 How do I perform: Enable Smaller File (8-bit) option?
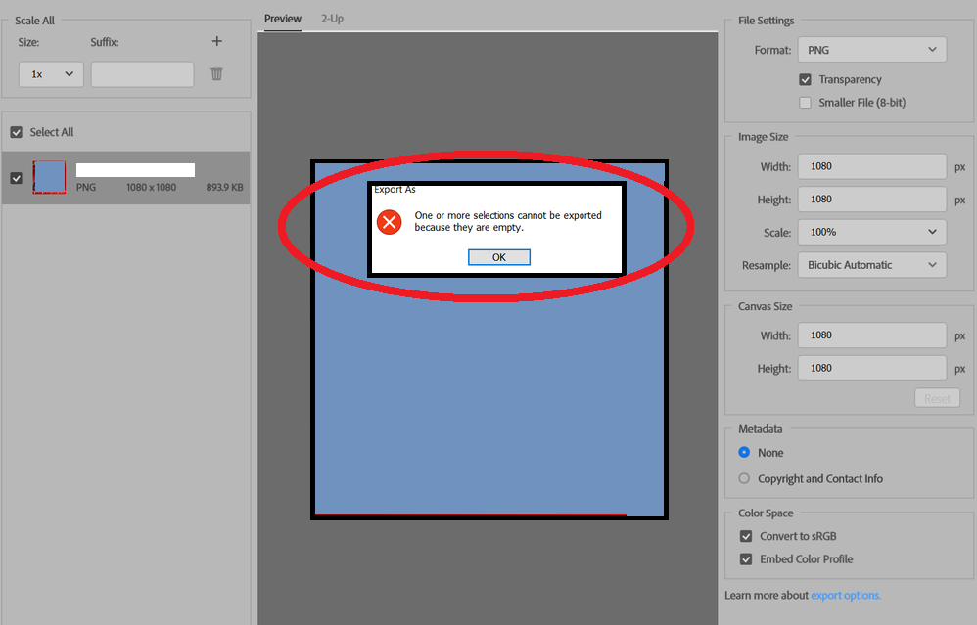click(805, 102)
